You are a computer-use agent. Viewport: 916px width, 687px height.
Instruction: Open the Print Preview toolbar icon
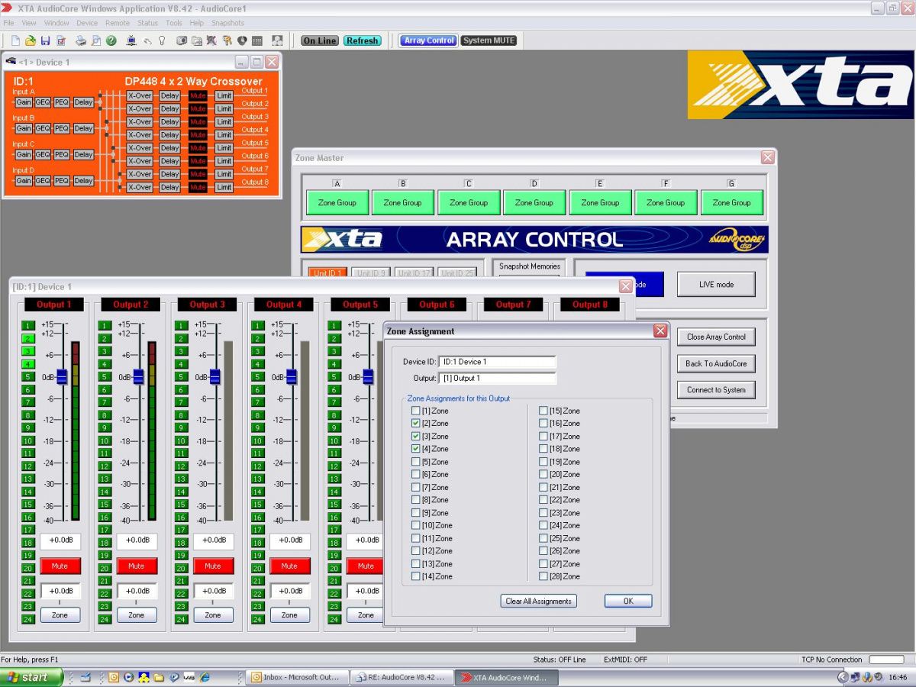[95, 40]
